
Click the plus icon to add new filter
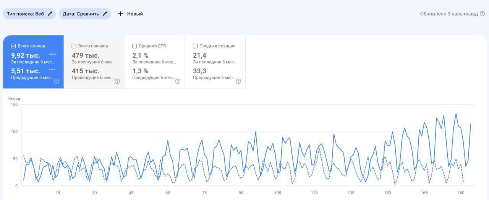point(120,14)
